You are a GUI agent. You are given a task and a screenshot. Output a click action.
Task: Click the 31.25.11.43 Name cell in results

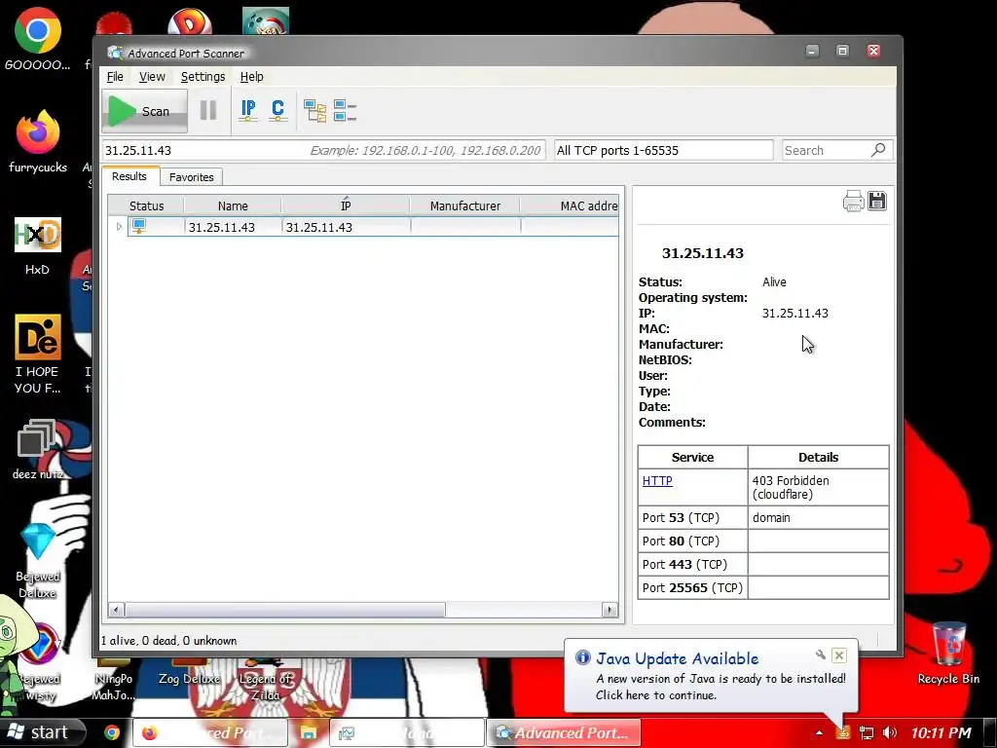pos(234,227)
